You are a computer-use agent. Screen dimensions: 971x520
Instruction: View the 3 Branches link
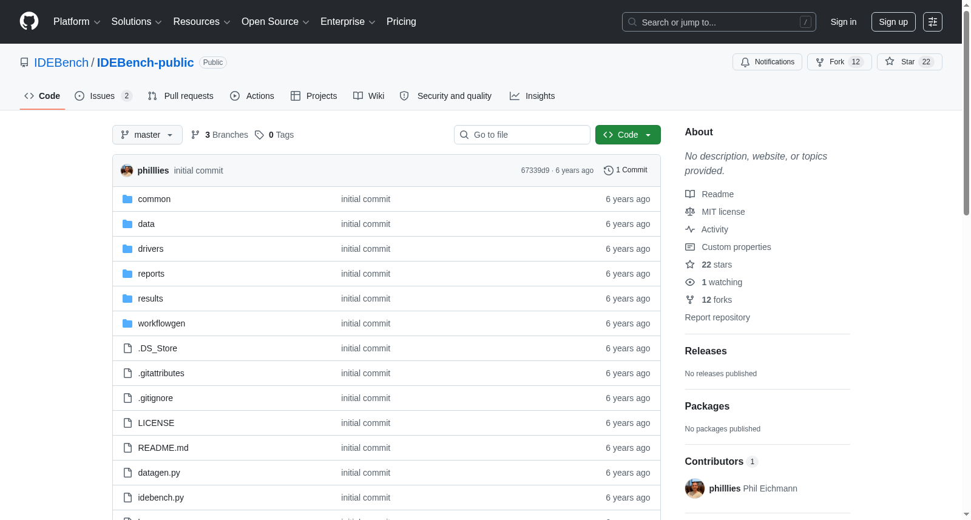point(220,135)
